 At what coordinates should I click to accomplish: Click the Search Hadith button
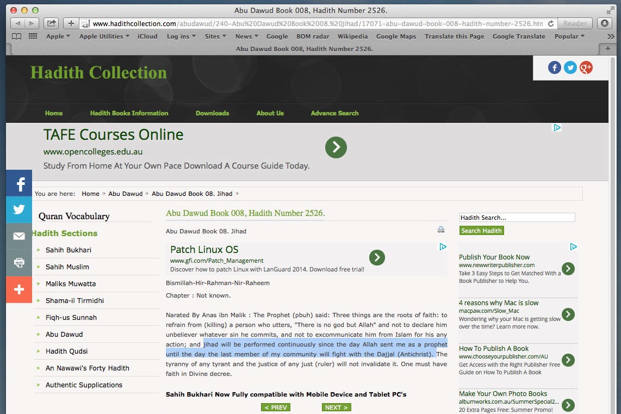[x=482, y=231]
